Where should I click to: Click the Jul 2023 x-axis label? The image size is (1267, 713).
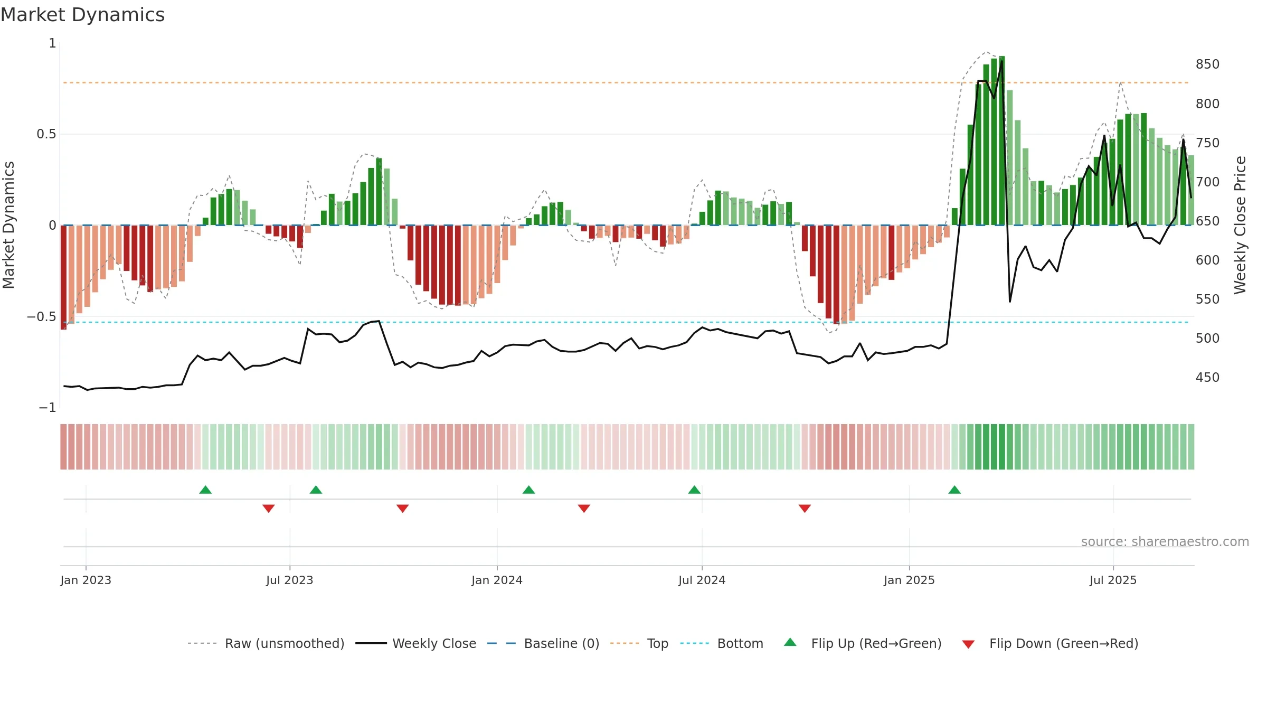click(x=289, y=580)
